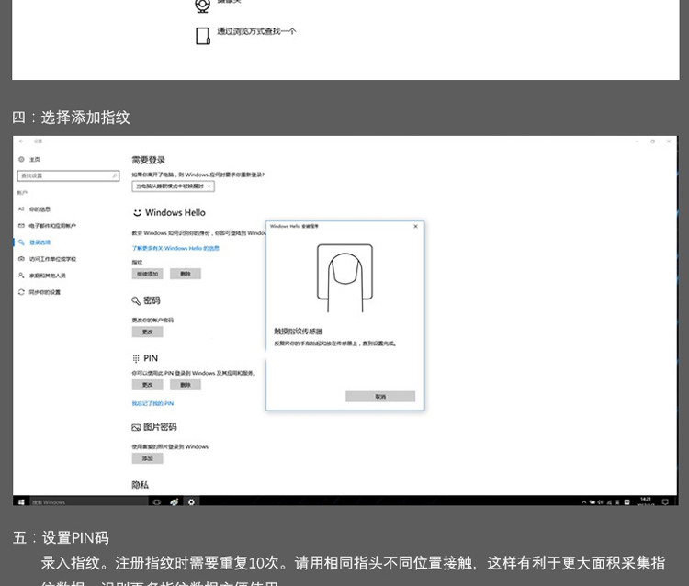Open the forgot my PIN link

(x=152, y=403)
